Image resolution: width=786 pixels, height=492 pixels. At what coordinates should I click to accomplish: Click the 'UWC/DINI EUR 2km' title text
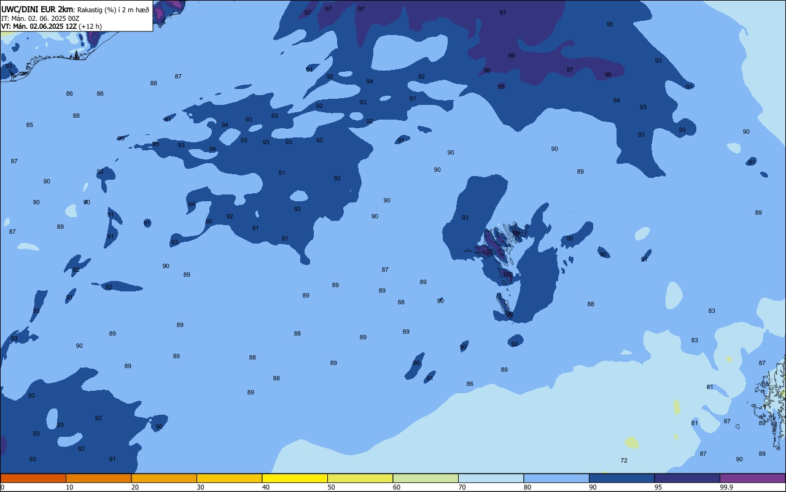point(37,9)
